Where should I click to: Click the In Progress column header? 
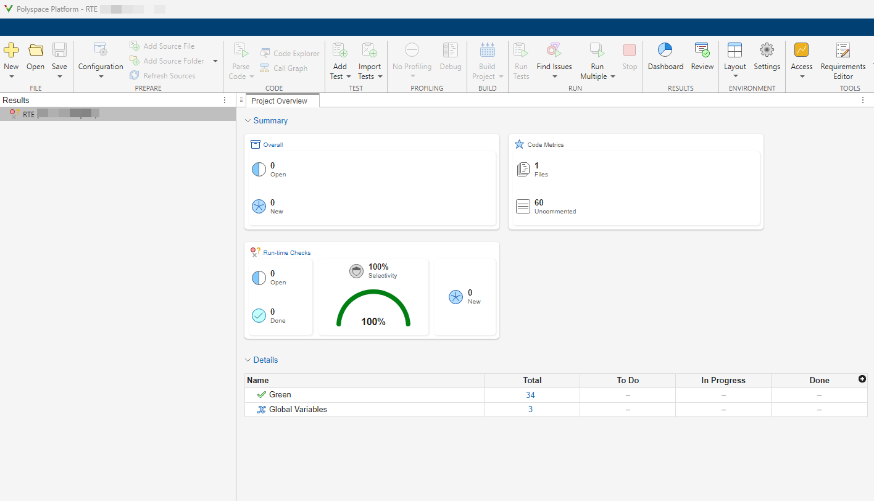tap(723, 380)
